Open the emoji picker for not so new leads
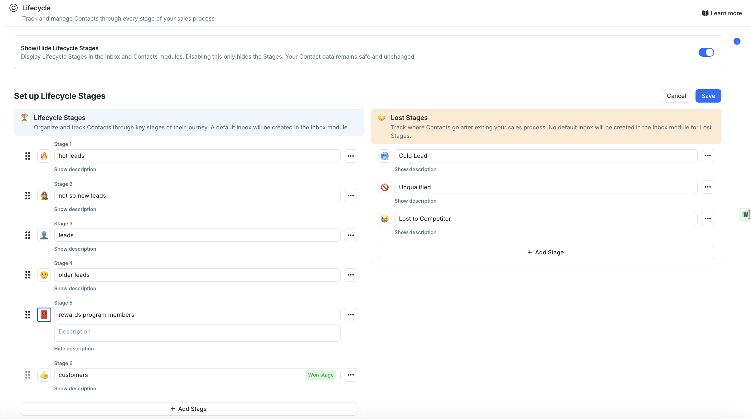 point(44,195)
